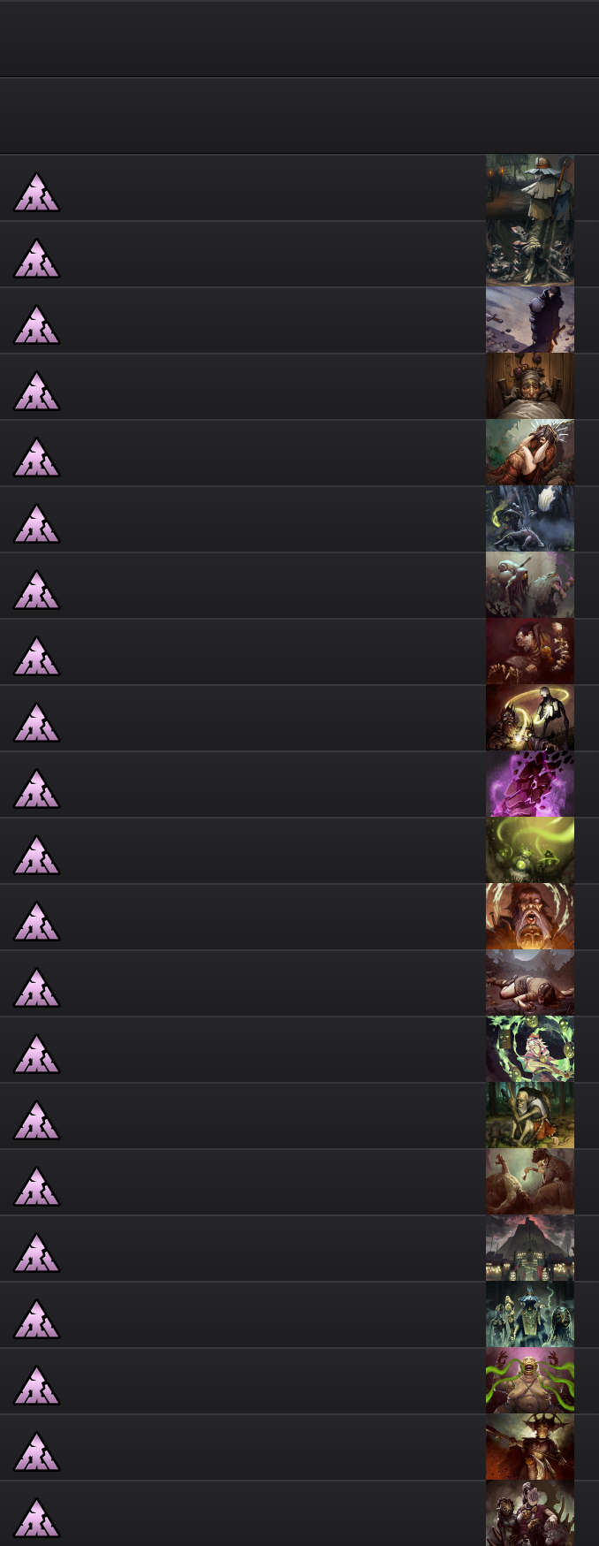The image size is (599, 1546).
Task: Open the skull-faced scarecrow with fallen knights art
Action: [530, 254]
